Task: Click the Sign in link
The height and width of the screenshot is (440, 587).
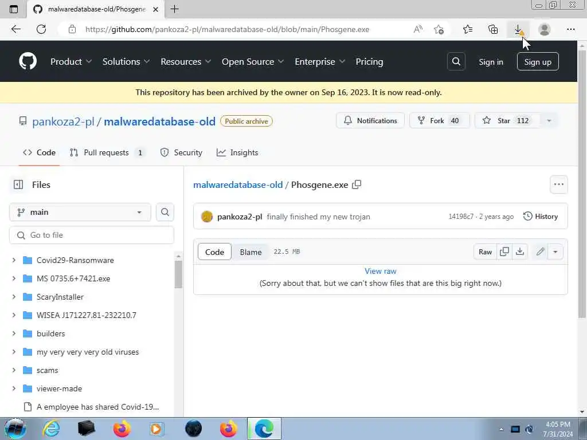Action: 491,62
